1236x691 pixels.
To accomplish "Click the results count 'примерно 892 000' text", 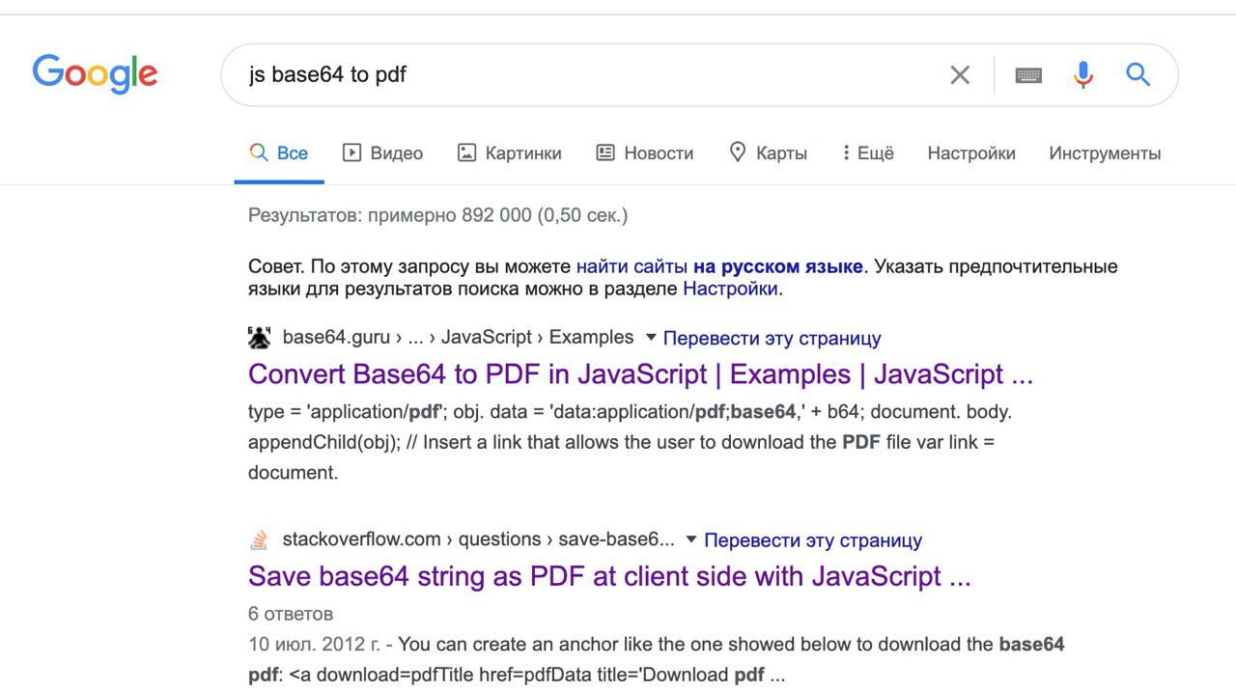I will pyautogui.click(x=450, y=215).
